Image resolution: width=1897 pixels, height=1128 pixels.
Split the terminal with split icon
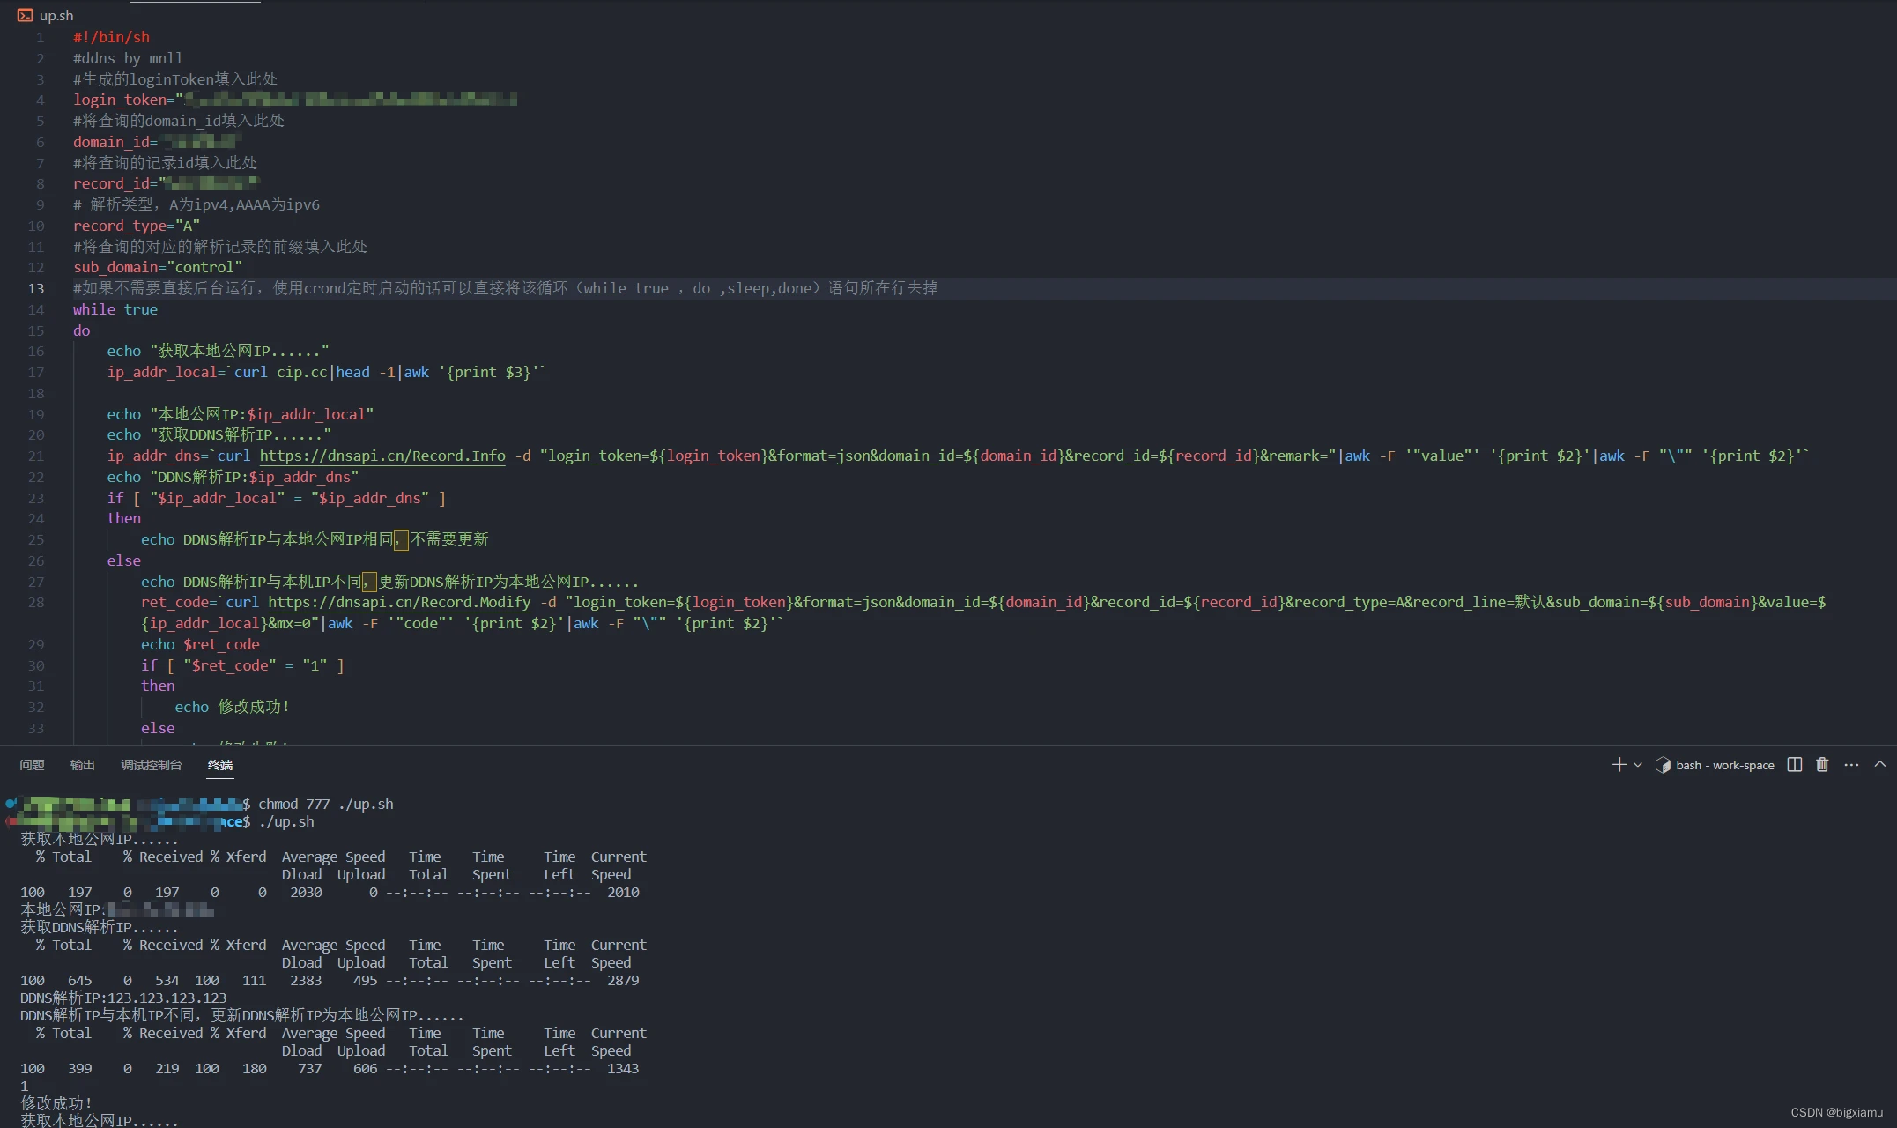pos(1794,765)
